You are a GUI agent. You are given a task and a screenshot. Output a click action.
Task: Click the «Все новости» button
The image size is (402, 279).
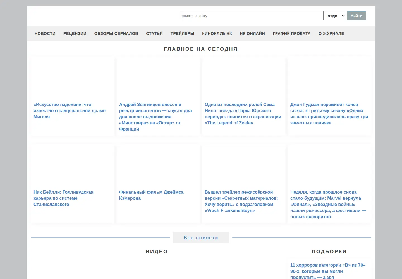tap(201, 237)
